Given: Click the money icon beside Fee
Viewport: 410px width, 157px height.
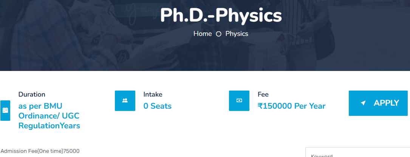Looking at the screenshot, I should pos(239,101).
